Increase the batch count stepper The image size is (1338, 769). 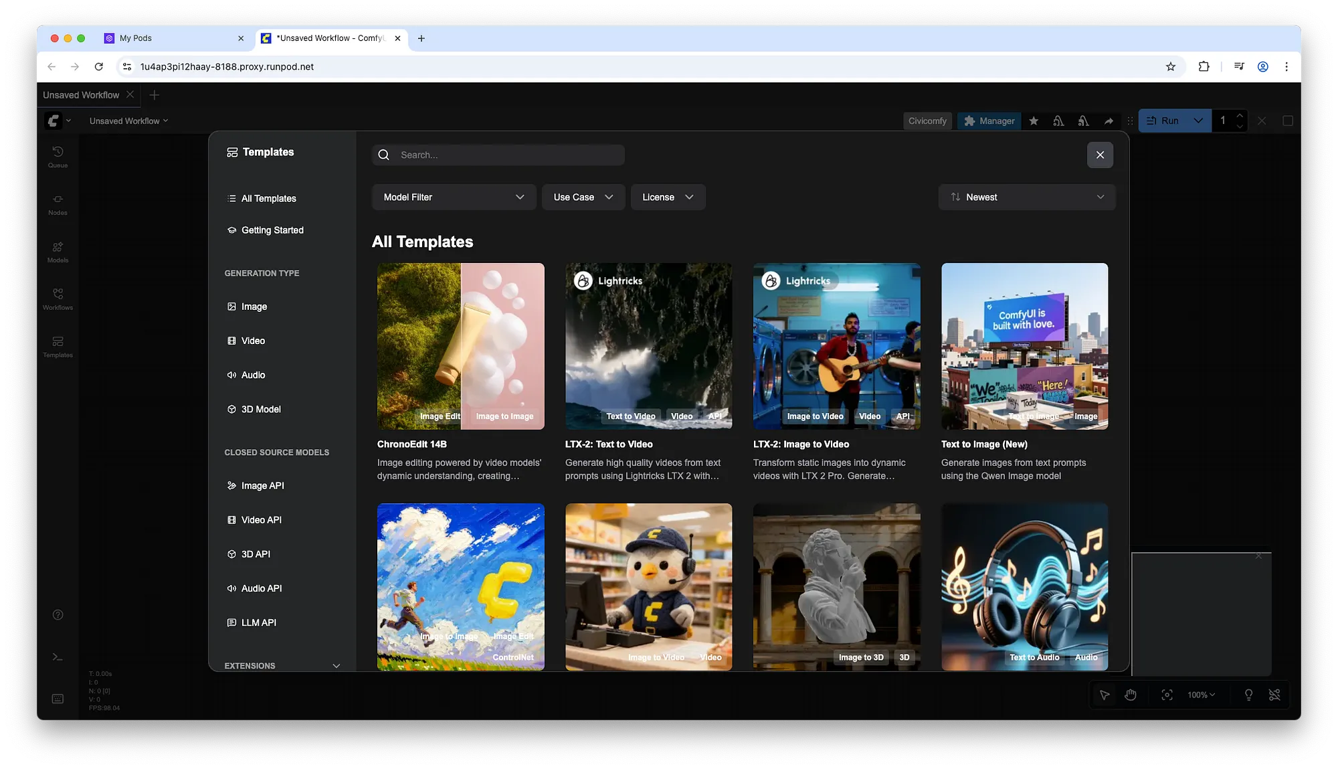coord(1239,115)
